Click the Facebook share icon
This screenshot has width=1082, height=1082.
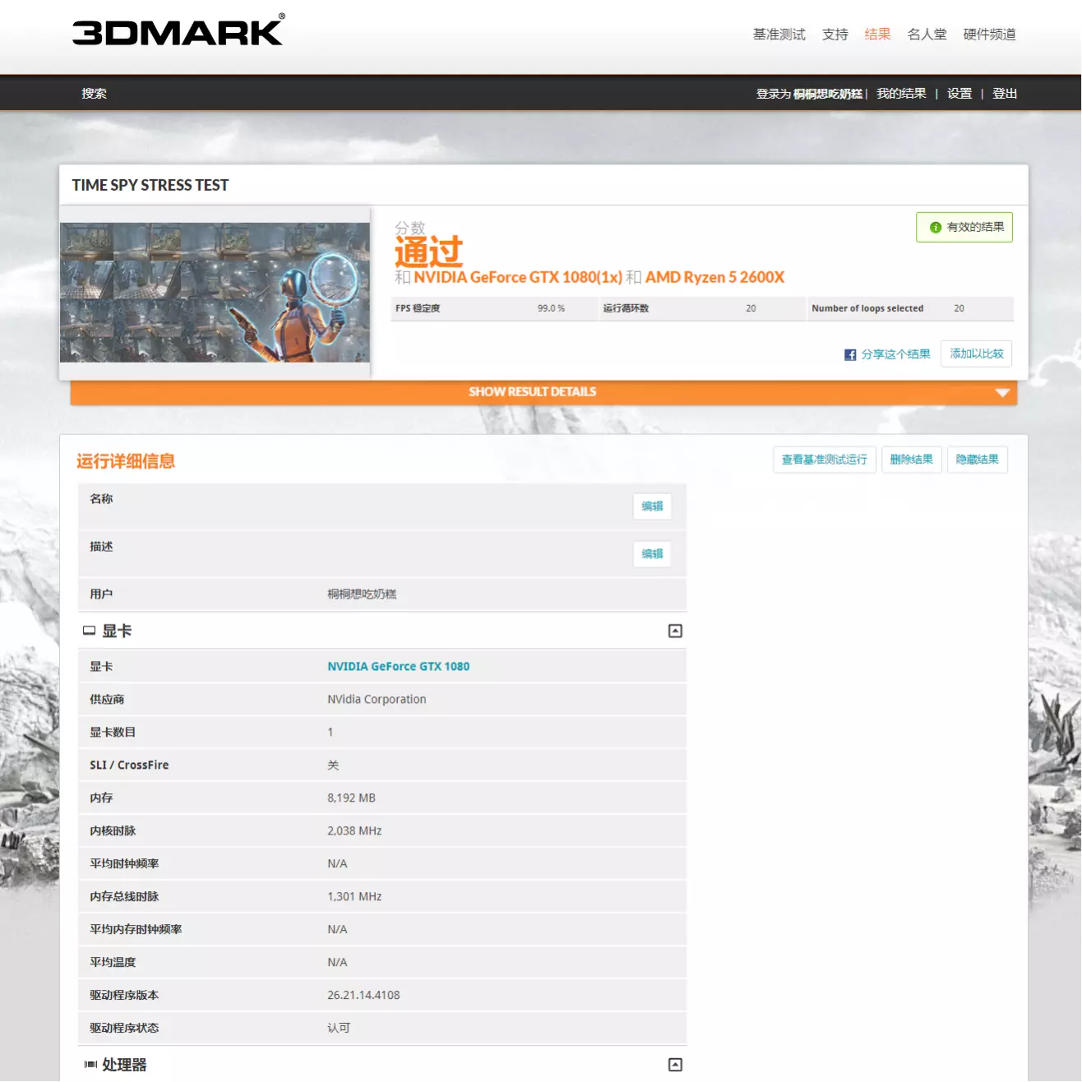coord(850,354)
